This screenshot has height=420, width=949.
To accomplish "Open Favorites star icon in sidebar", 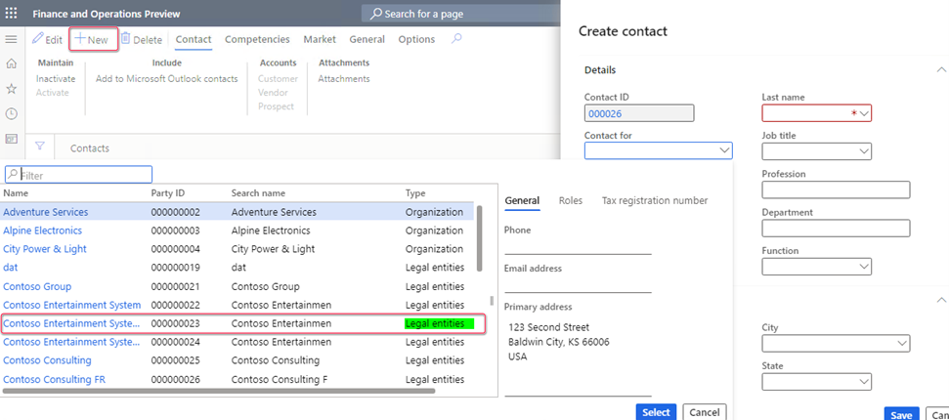I will click(x=11, y=89).
